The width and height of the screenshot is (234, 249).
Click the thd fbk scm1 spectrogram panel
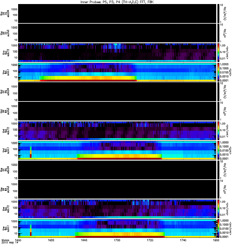[117, 150]
